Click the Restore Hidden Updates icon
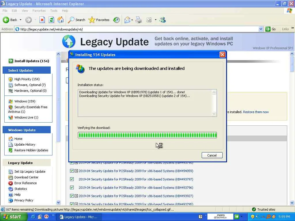The height and width of the screenshot is (221, 295). (11, 150)
